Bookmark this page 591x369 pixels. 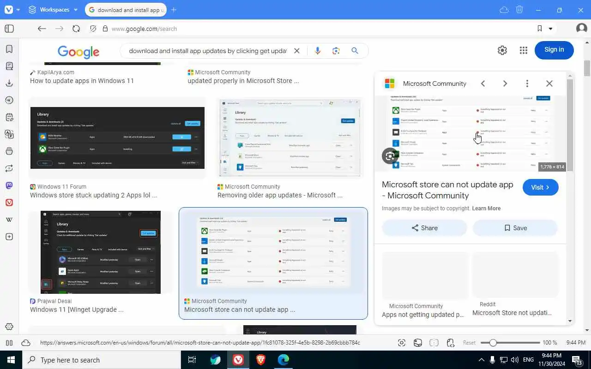(x=540, y=29)
